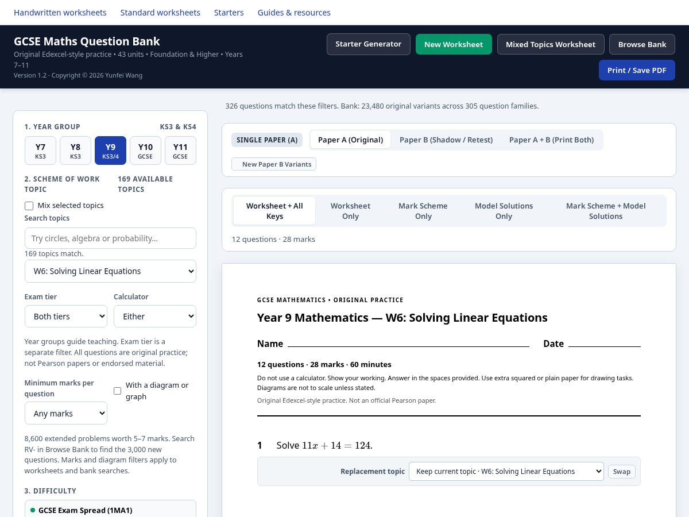Open Handwritten worksheets link

[60, 13]
